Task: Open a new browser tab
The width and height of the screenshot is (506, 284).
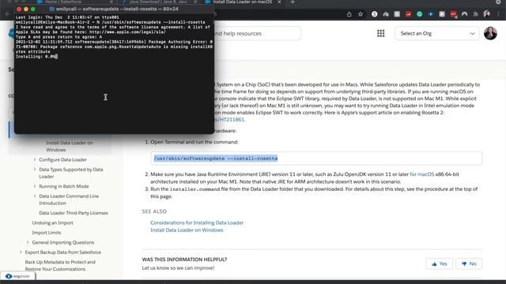Action: tap(293, 2)
